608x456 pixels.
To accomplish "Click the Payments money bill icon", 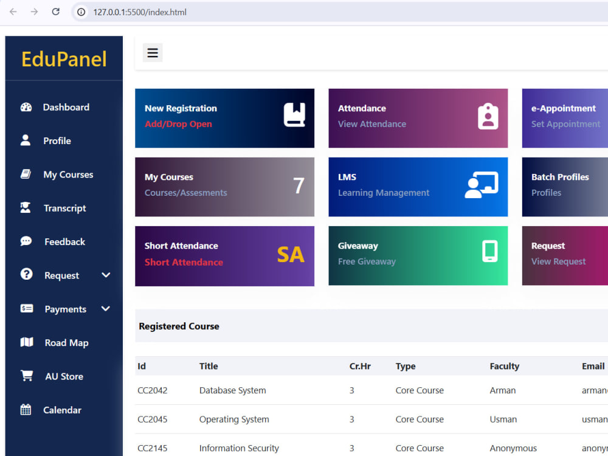I will click(x=27, y=309).
